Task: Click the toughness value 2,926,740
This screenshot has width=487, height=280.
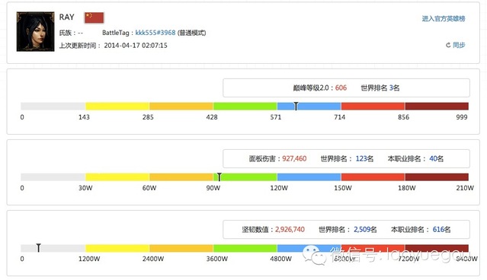Action: [x=290, y=230]
